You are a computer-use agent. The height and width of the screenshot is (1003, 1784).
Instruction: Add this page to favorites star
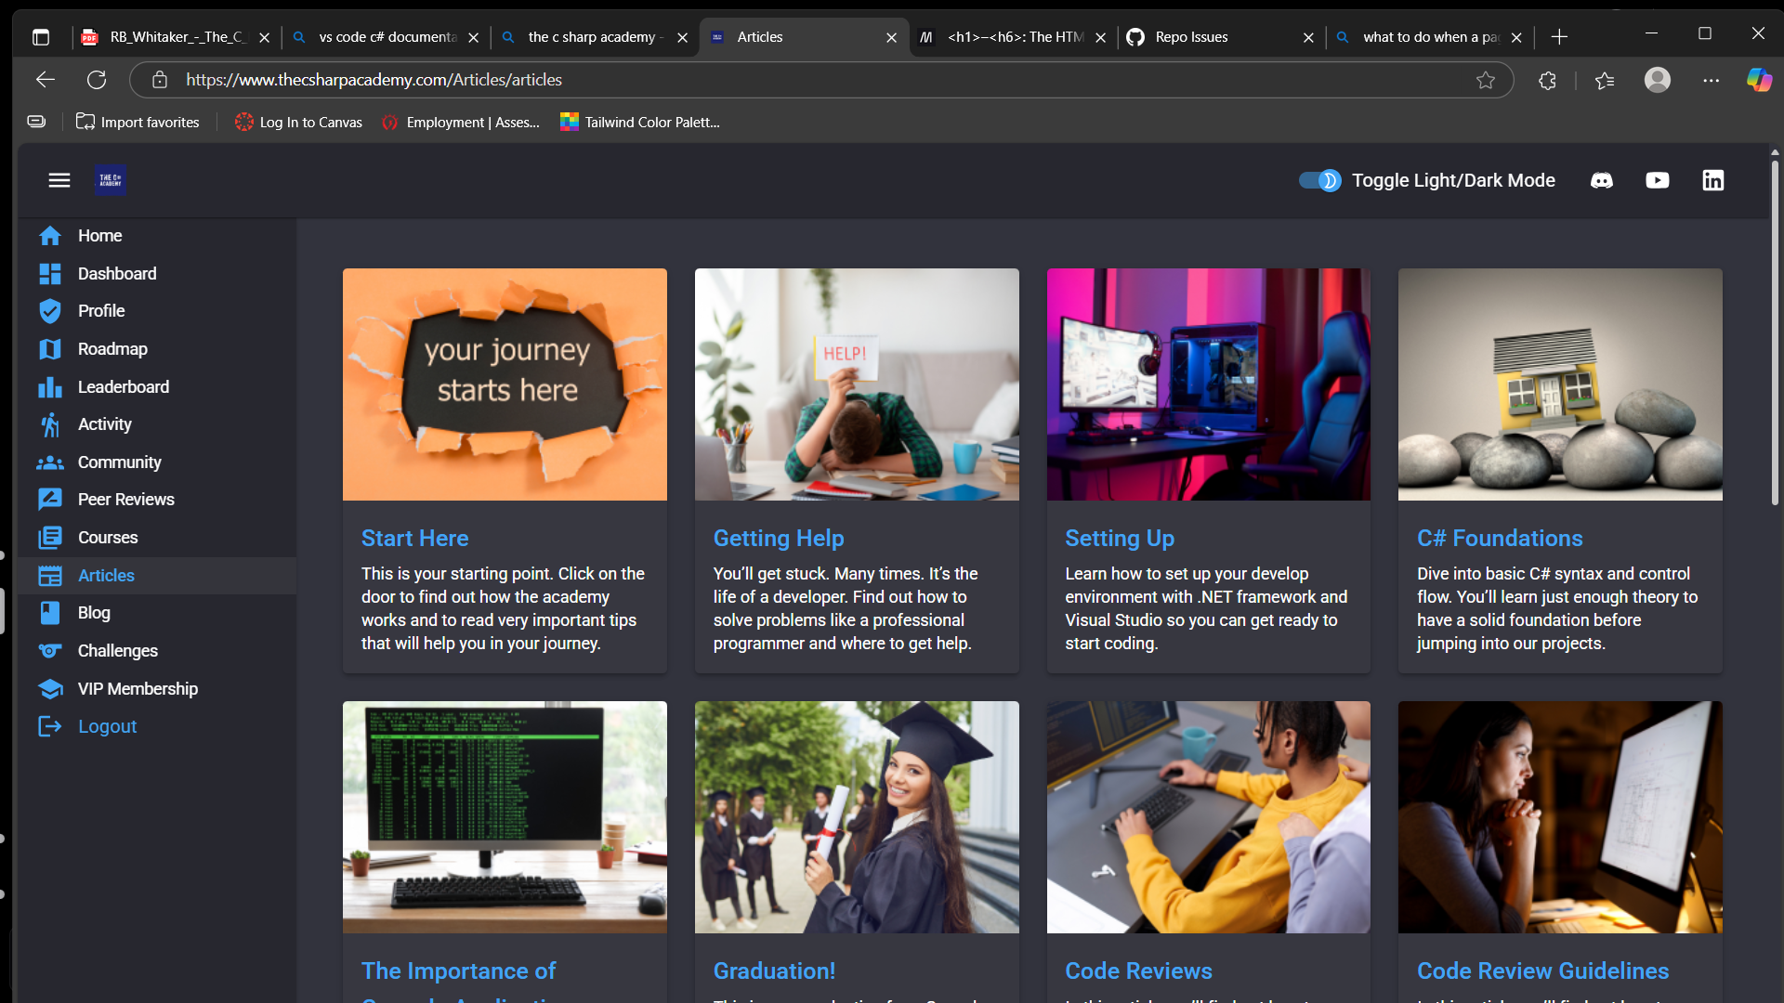point(1485,80)
